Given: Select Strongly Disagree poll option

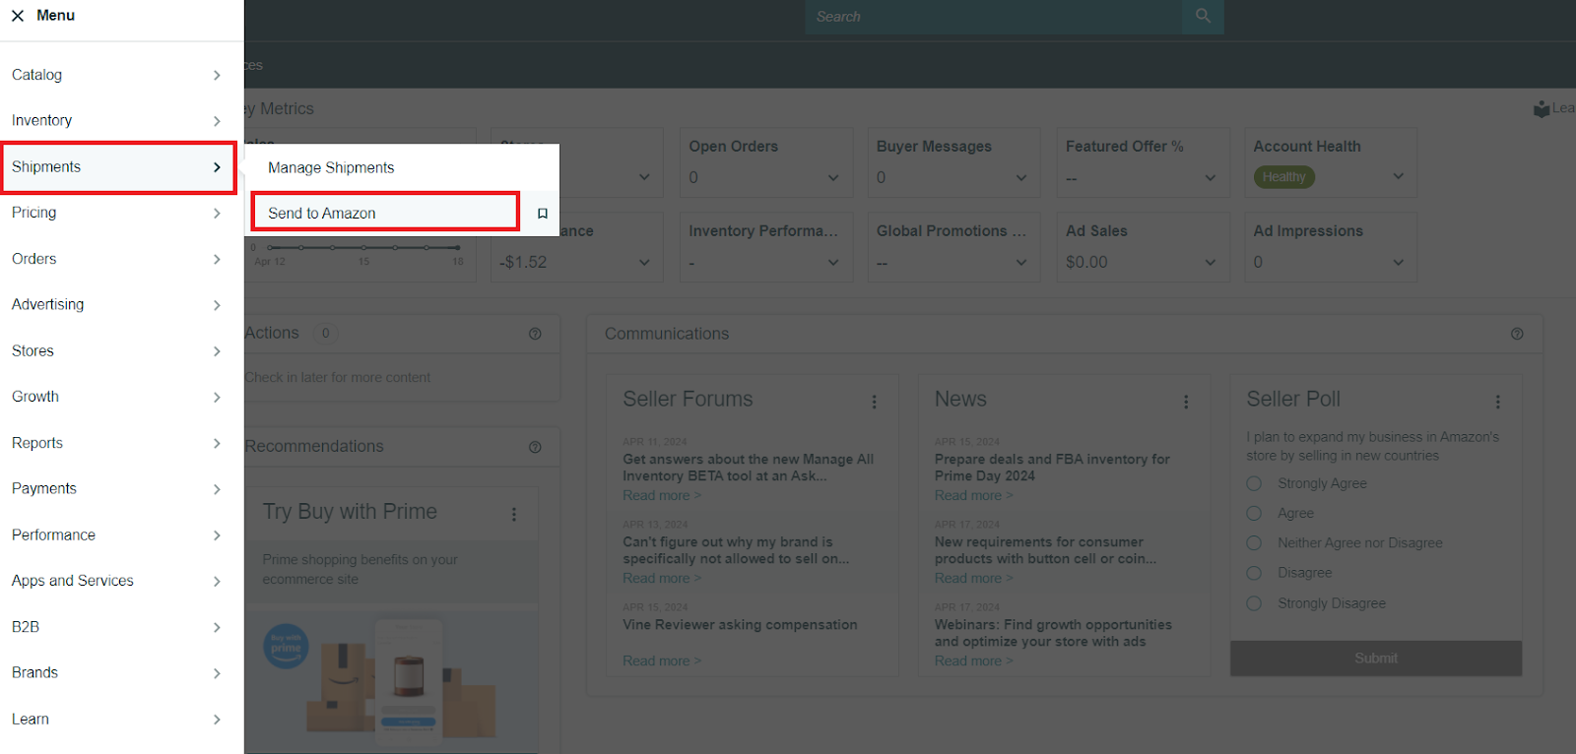Looking at the screenshot, I should pos(1254,603).
